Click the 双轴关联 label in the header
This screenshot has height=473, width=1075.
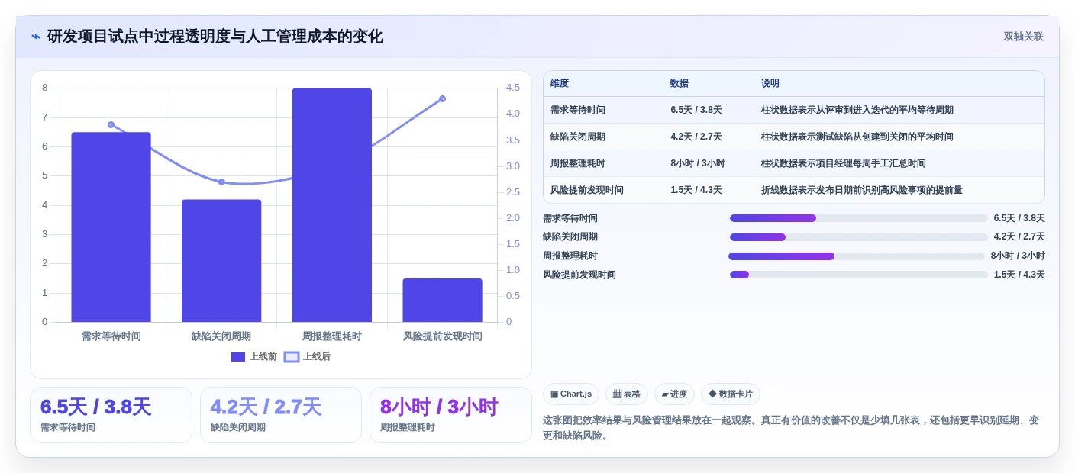coord(1023,37)
